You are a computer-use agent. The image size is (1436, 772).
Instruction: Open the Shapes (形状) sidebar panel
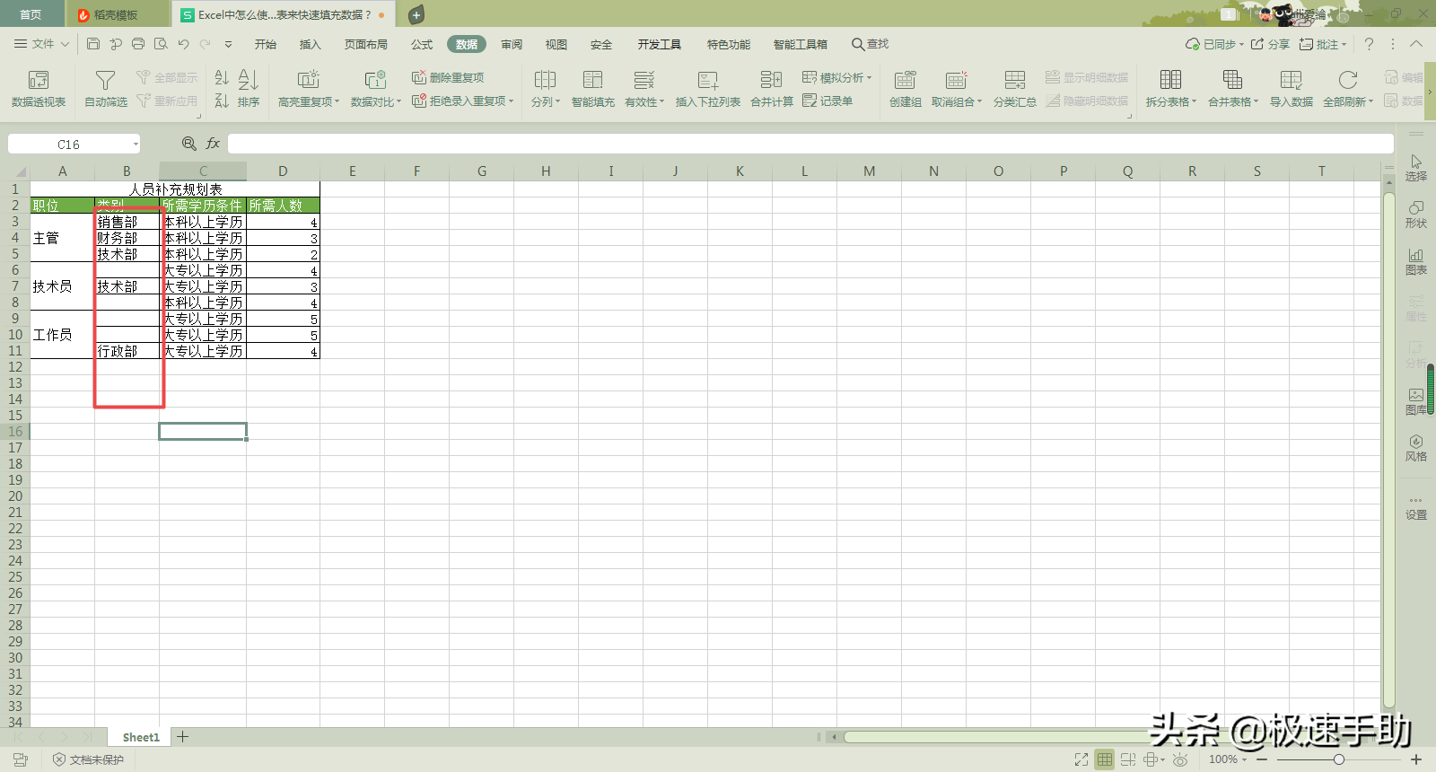pyautogui.click(x=1416, y=215)
